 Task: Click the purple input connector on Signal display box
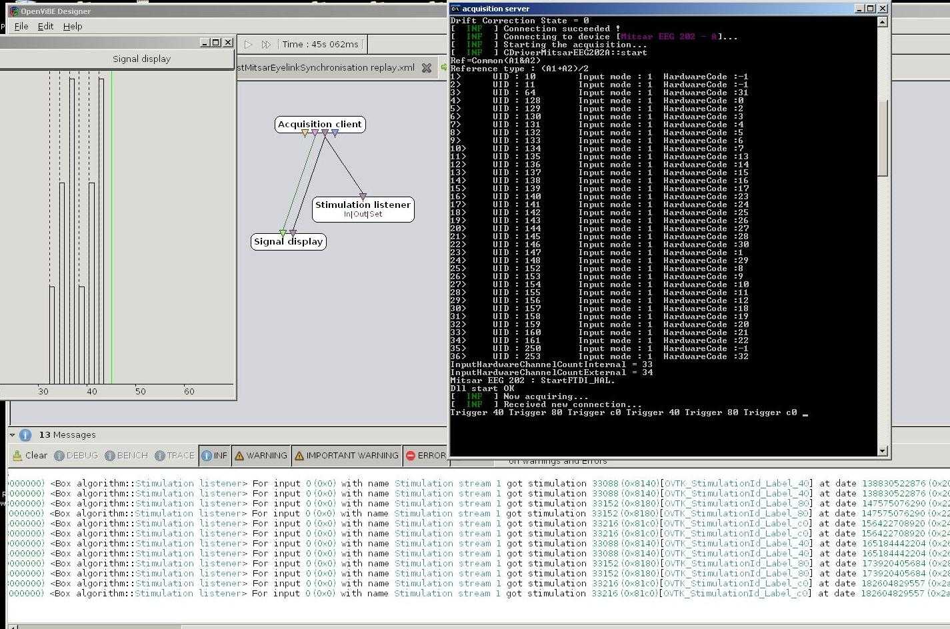(293, 233)
